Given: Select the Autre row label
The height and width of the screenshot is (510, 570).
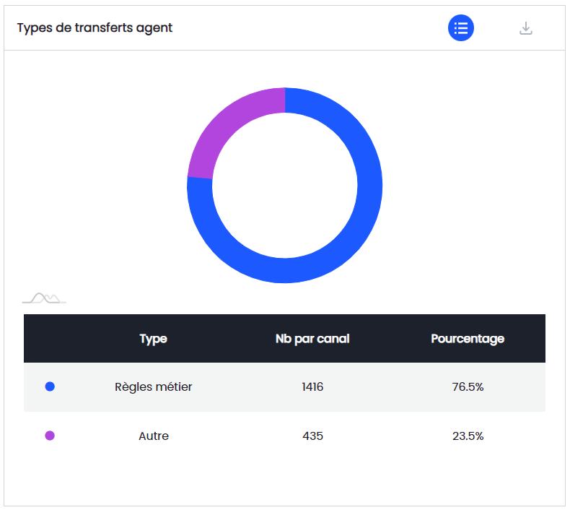Looking at the screenshot, I should (153, 436).
